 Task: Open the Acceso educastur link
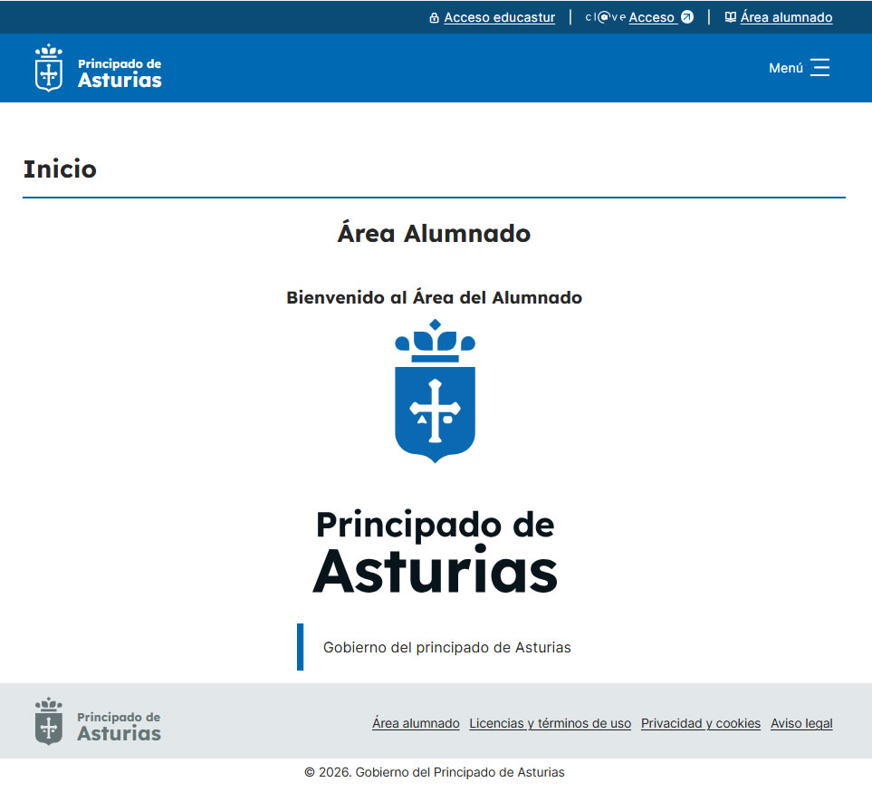pos(499,17)
